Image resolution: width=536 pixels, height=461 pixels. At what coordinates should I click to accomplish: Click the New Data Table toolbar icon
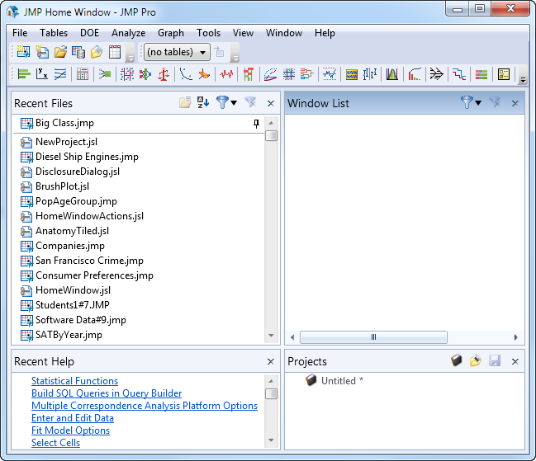pyautogui.click(x=24, y=52)
